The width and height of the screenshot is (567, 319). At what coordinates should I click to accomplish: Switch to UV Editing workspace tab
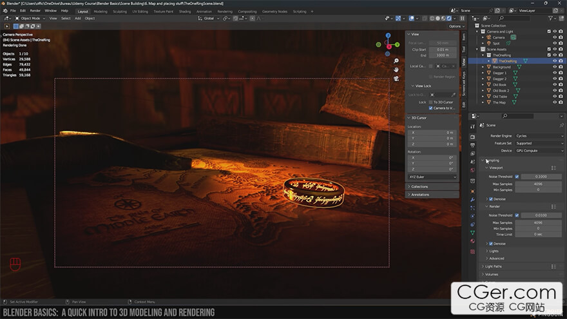[140, 12]
